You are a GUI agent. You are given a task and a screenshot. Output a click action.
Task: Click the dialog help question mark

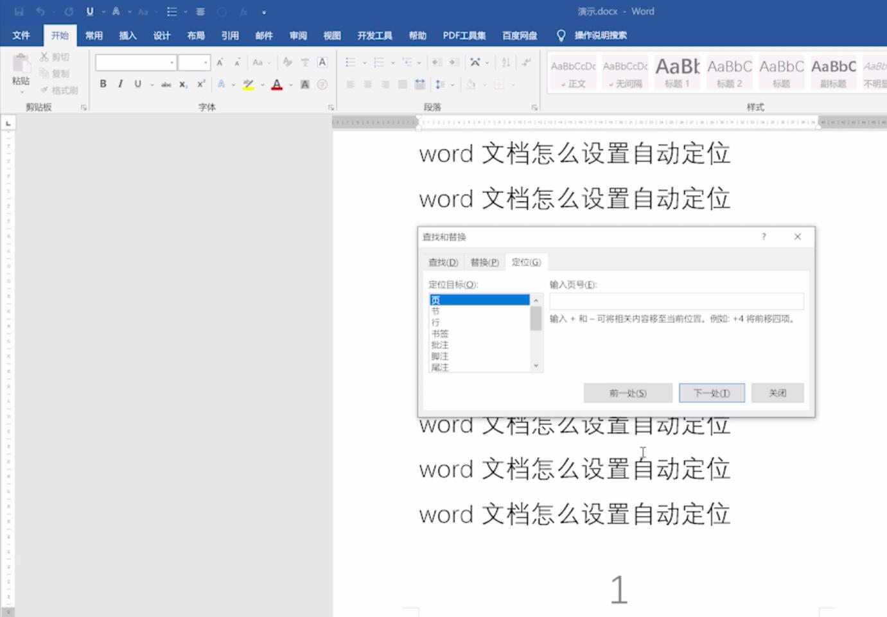pos(764,237)
